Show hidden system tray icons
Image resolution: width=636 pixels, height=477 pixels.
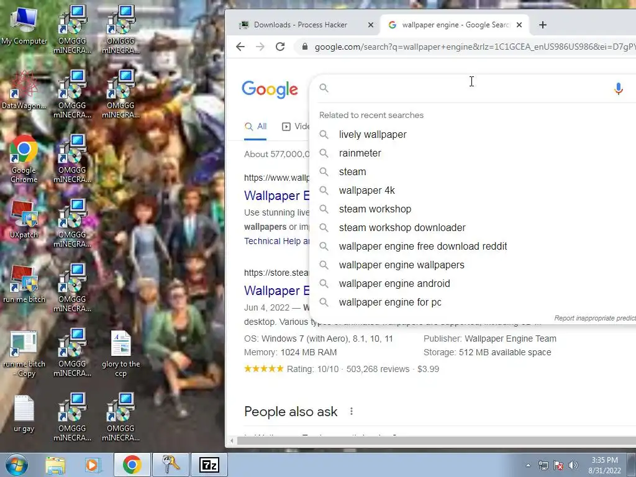(x=528, y=465)
